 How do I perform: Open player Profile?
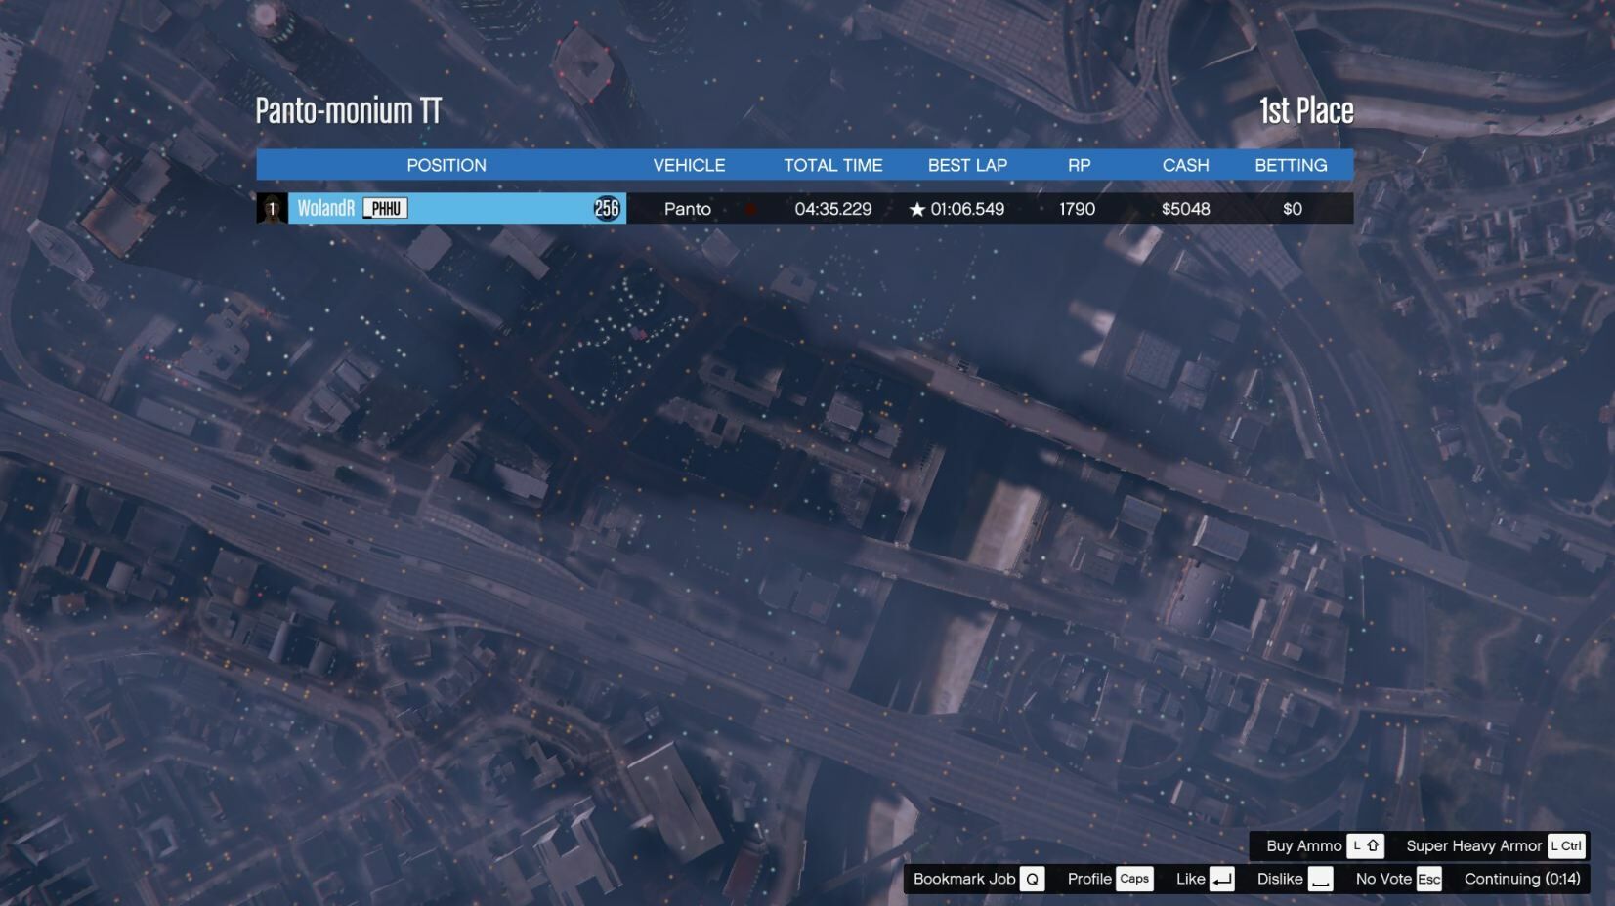click(1089, 879)
